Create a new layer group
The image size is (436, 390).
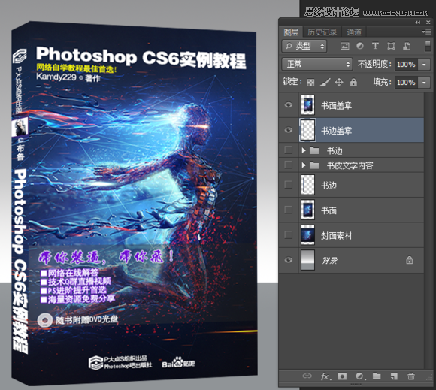point(377,376)
